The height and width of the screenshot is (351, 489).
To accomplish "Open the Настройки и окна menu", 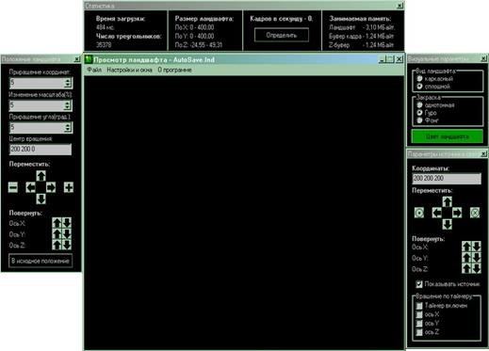I will [x=129, y=70].
